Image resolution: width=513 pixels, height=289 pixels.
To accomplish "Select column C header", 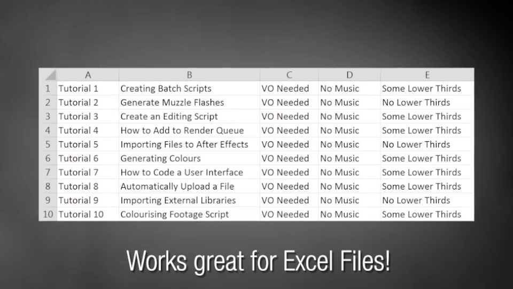I will coord(289,75).
